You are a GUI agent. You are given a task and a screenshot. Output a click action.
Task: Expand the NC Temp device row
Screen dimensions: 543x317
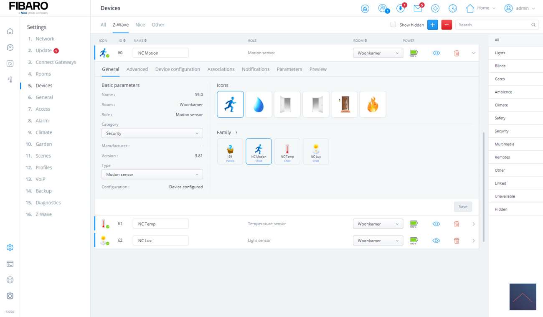click(x=473, y=224)
